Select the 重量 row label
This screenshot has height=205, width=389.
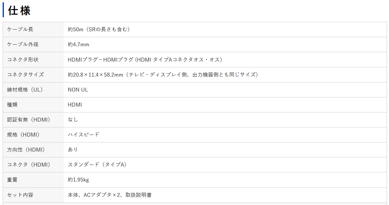tap(12, 180)
